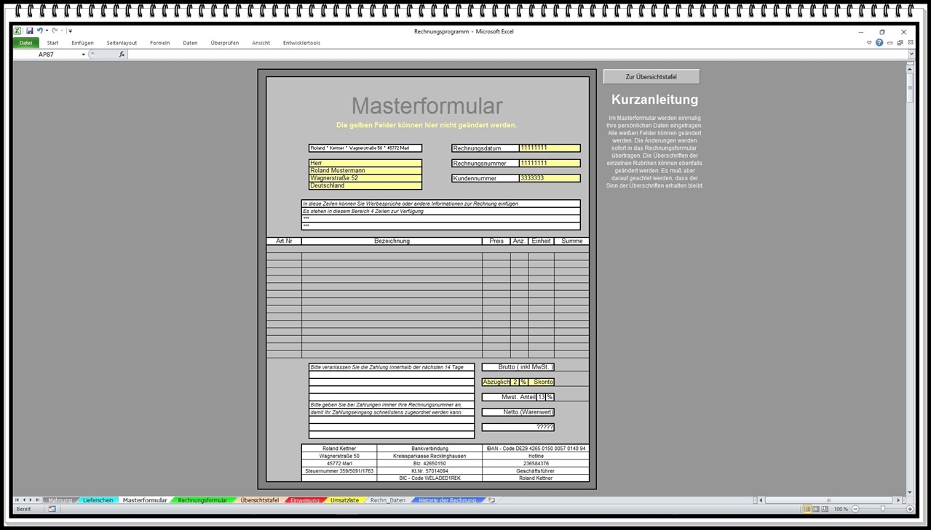This screenshot has height=530, width=931.
Task: Switch to the Rechnungsformular sheet
Action: click(x=202, y=500)
